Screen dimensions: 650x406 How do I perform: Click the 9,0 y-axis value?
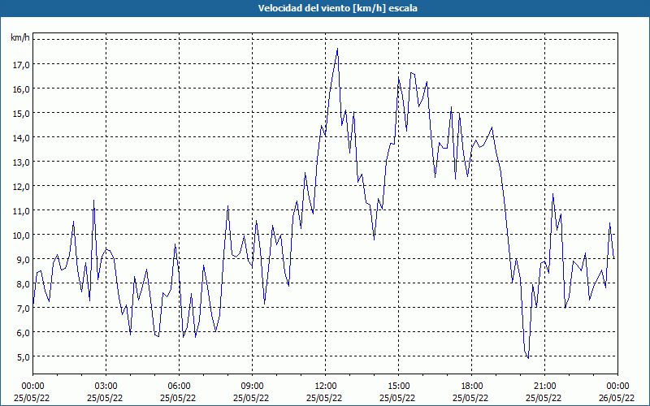23,259
